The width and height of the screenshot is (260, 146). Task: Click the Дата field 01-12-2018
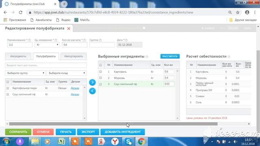[x=129, y=45]
